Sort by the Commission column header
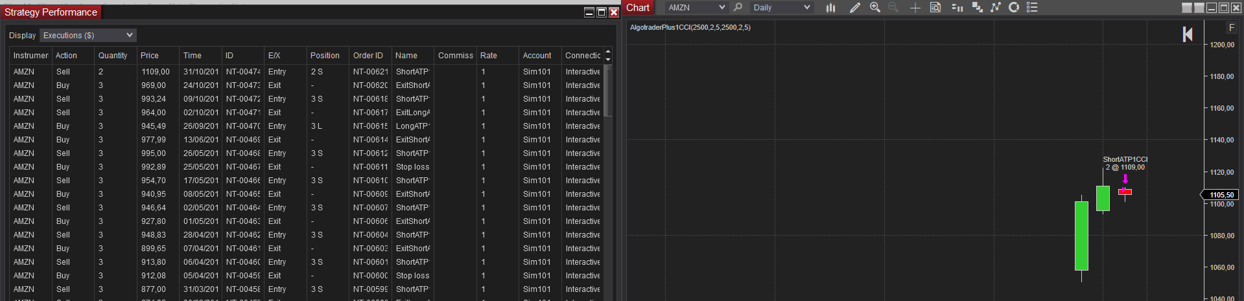1244x301 pixels. pos(455,56)
